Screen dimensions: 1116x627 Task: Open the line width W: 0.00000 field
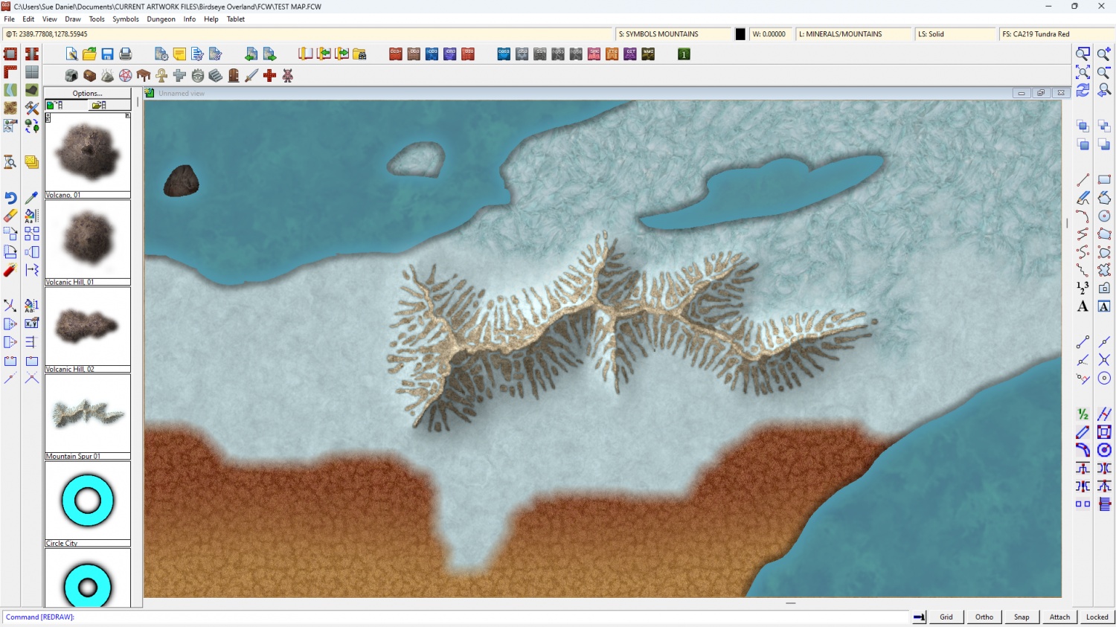click(771, 34)
